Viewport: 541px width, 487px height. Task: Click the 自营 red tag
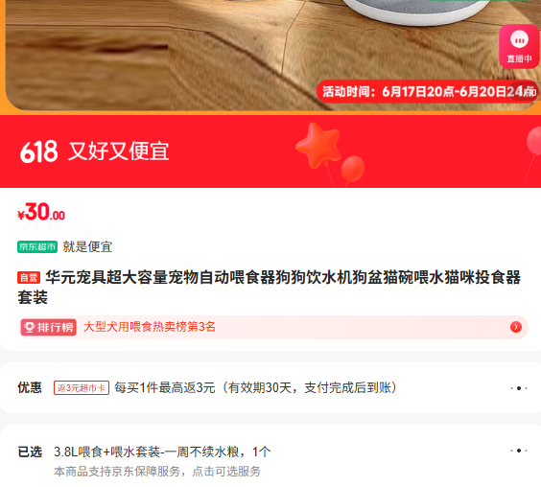pyautogui.click(x=29, y=278)
